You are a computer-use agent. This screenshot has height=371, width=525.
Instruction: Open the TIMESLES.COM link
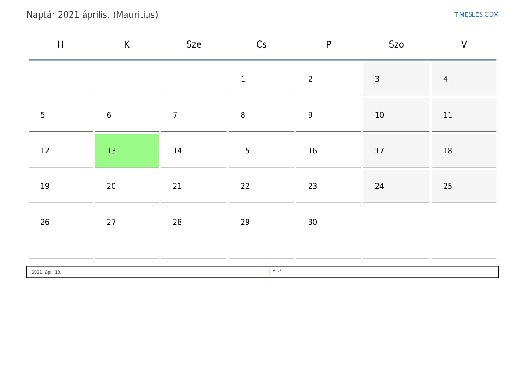coord(476,14)
